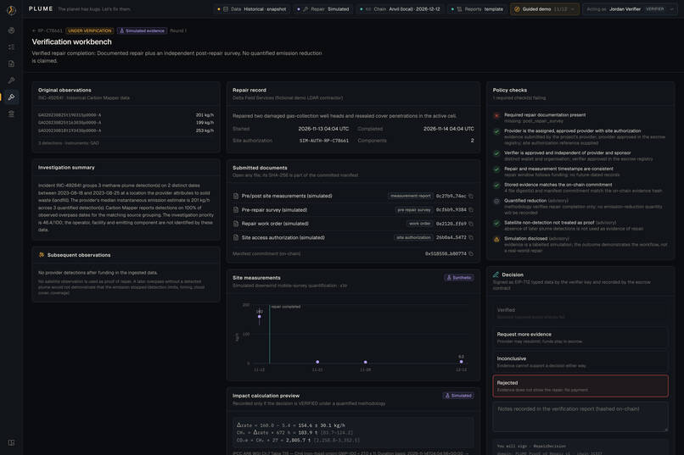The width and height of the screenshot is (684, 455).
Task: Click green check beside Stored evidence matches
Action: [496, 185]
